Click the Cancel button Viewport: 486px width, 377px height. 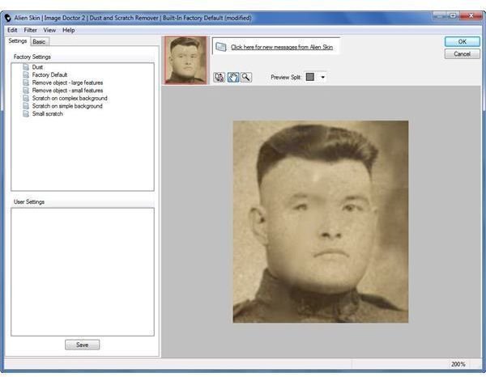coord(463,54)
